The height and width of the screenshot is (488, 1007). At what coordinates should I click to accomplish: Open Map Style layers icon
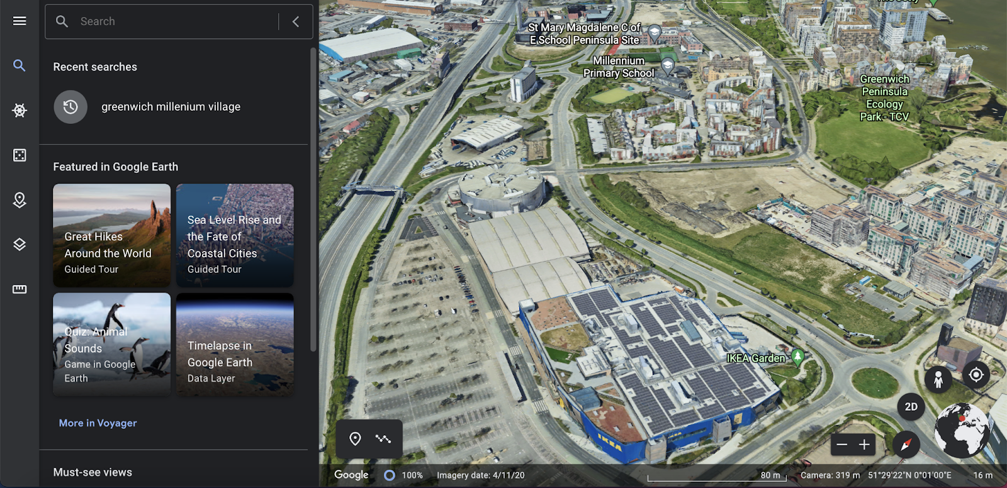(x=20, y=245)
